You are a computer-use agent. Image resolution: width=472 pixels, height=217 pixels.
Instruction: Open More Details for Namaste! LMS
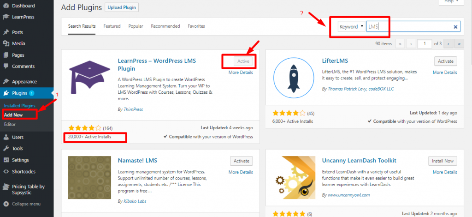coord(241,172)
